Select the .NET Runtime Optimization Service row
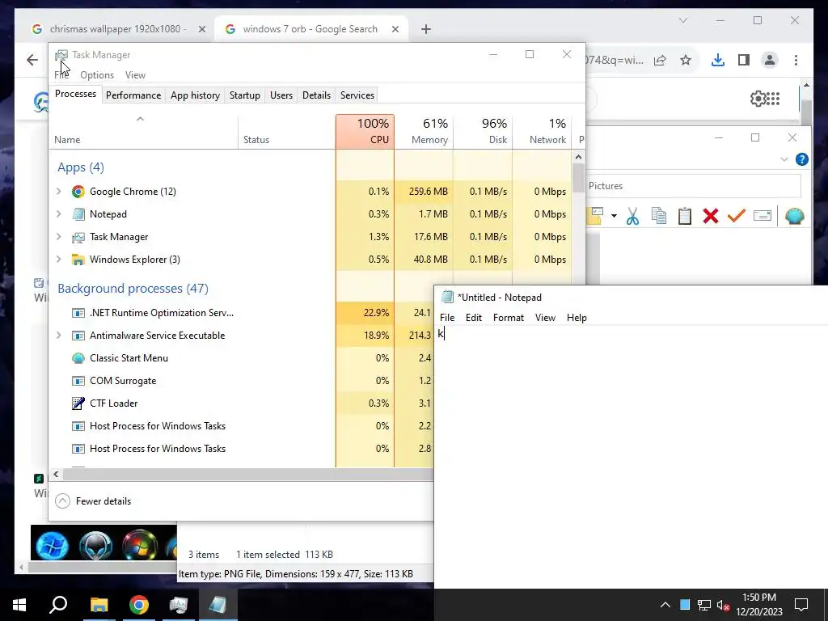The width and height of the screenshot is (828, 621). point(241,313)
